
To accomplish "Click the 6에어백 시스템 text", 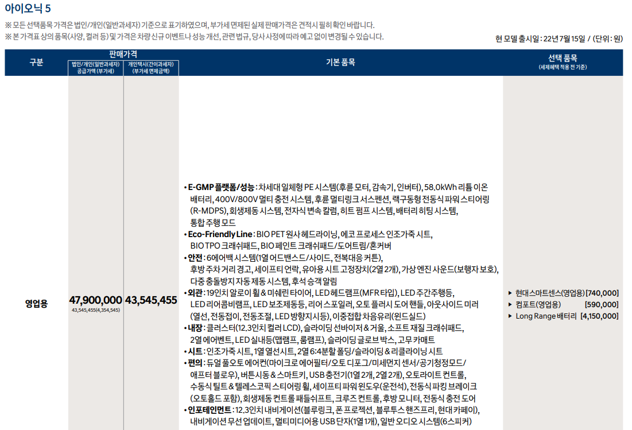I will click(231, 258).
